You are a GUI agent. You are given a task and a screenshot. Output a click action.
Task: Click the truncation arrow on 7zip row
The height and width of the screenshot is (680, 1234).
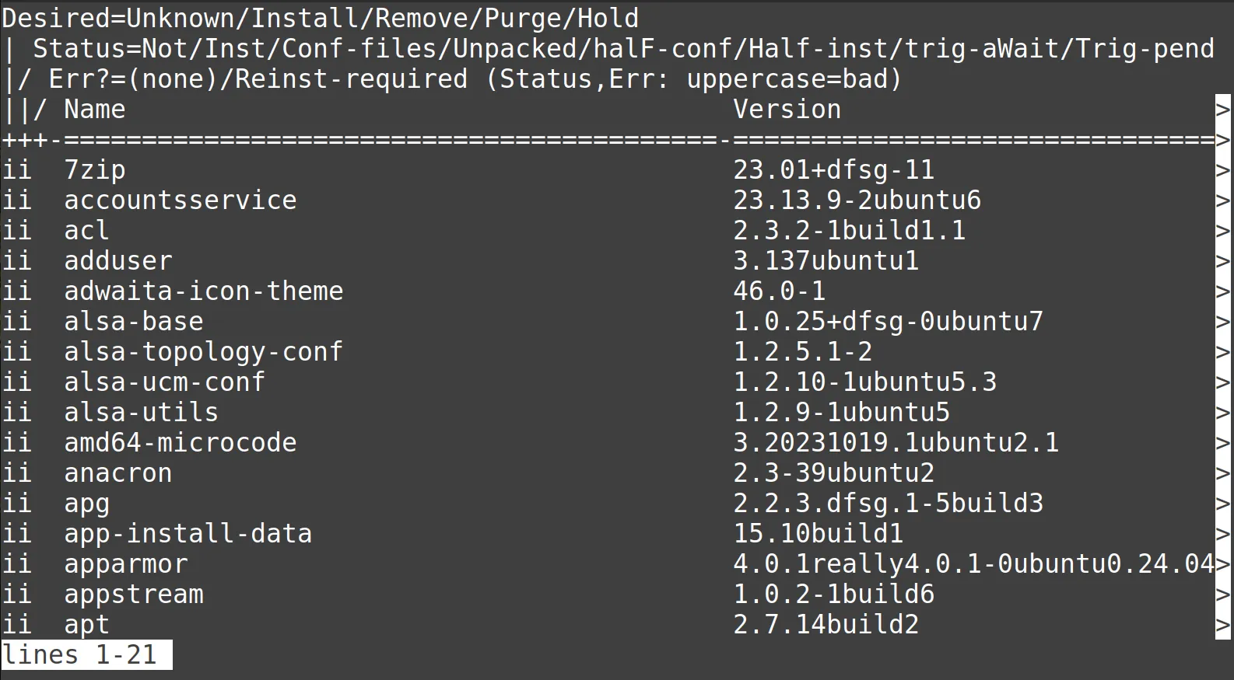coord(1223,170)
